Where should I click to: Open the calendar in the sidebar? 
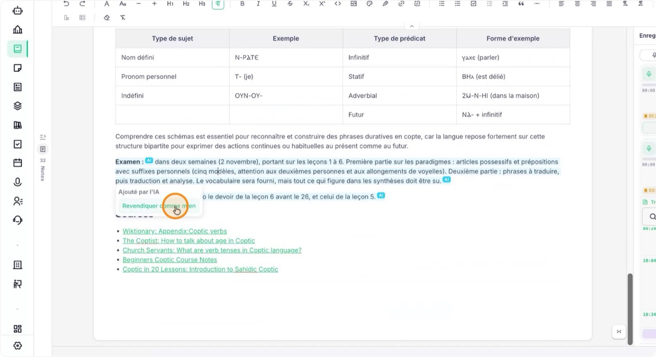[18, 163]
